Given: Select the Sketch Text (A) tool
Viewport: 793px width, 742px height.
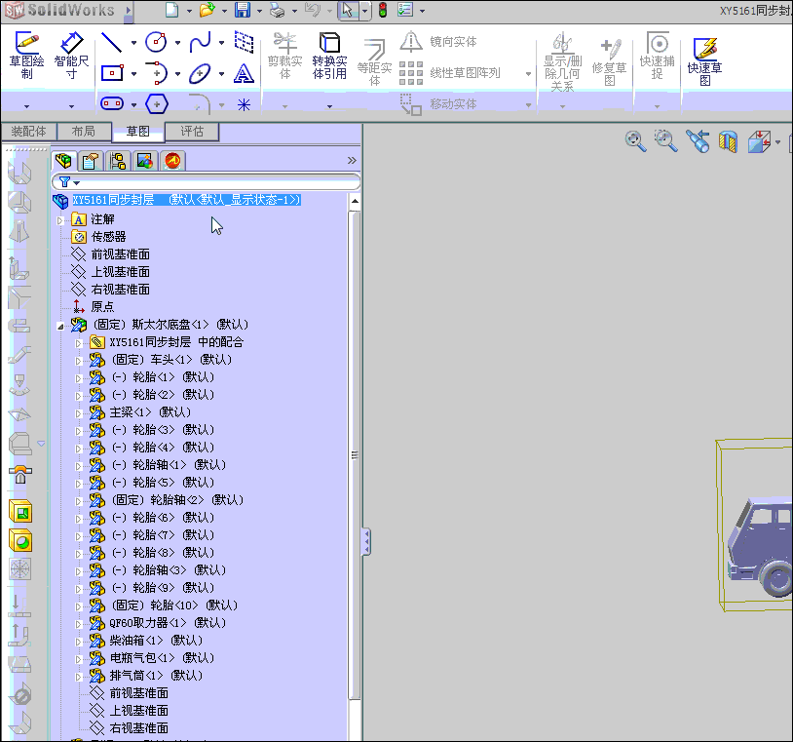Looking at the screenshot, I should [x=244, y=74].
